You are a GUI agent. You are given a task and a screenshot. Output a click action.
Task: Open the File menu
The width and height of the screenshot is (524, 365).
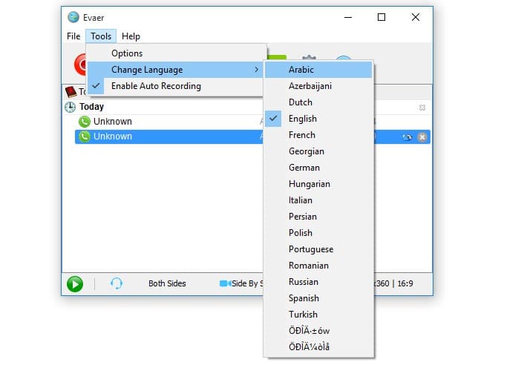pos(73,36)
